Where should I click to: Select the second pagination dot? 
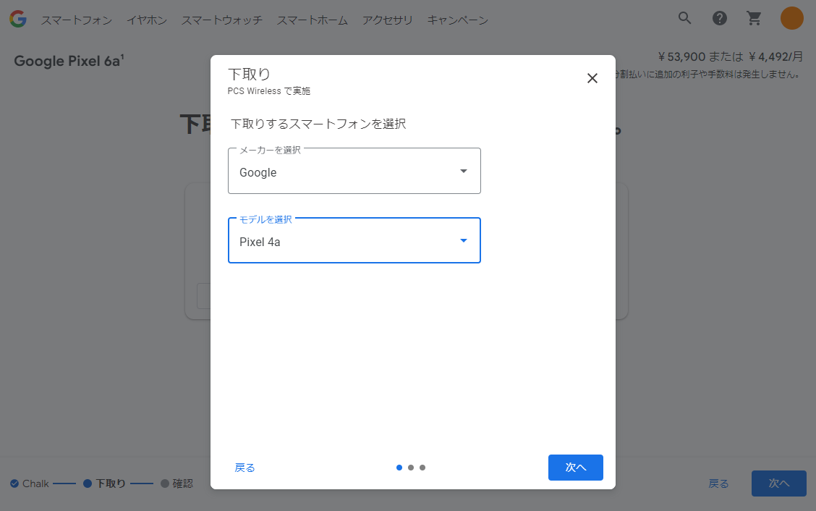(411, 468)
